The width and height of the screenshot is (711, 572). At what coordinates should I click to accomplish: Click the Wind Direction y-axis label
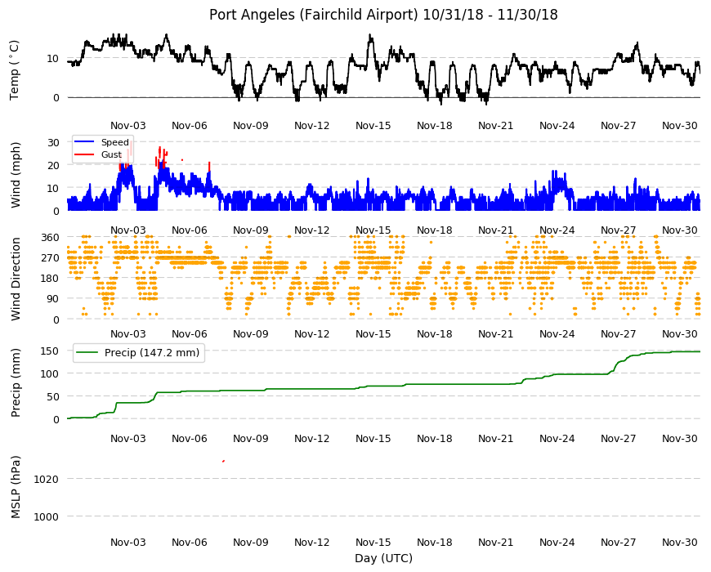coord(16,279)
